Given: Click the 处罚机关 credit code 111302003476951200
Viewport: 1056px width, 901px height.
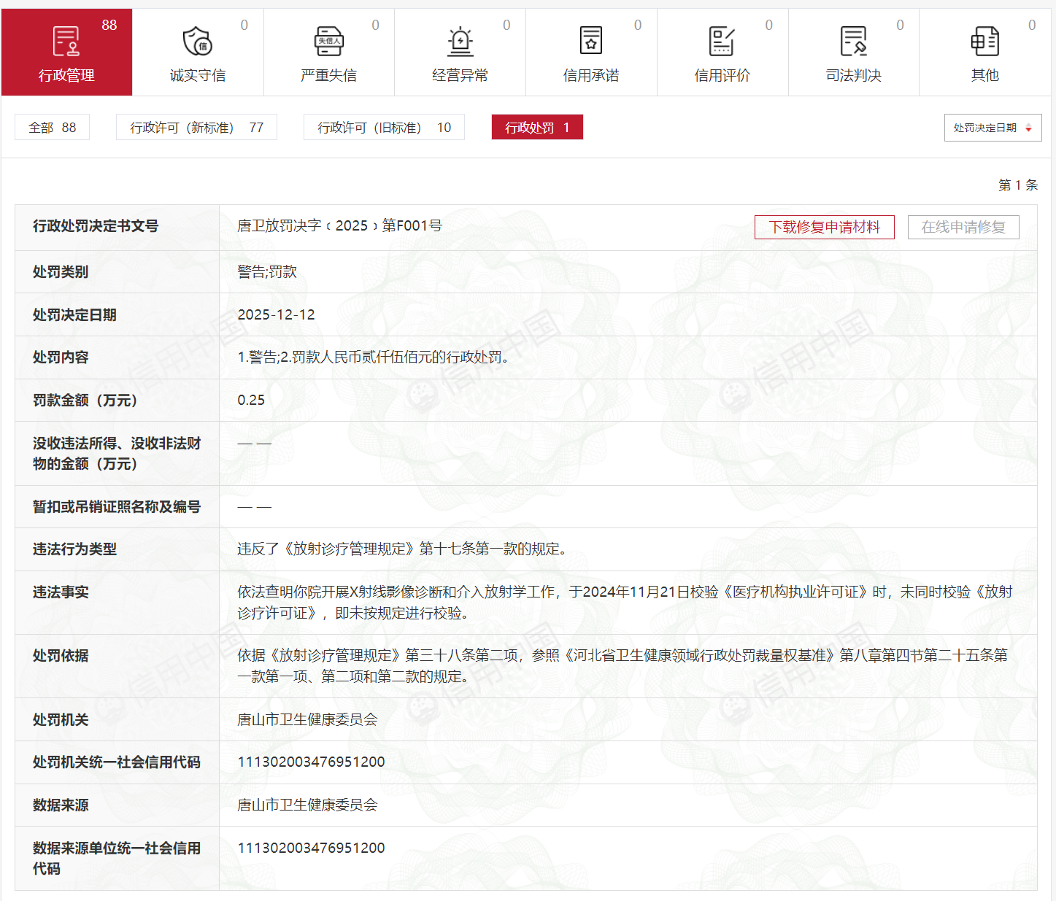Looking at the screenshot, I should pyautogui.click(x=311, y=762).
